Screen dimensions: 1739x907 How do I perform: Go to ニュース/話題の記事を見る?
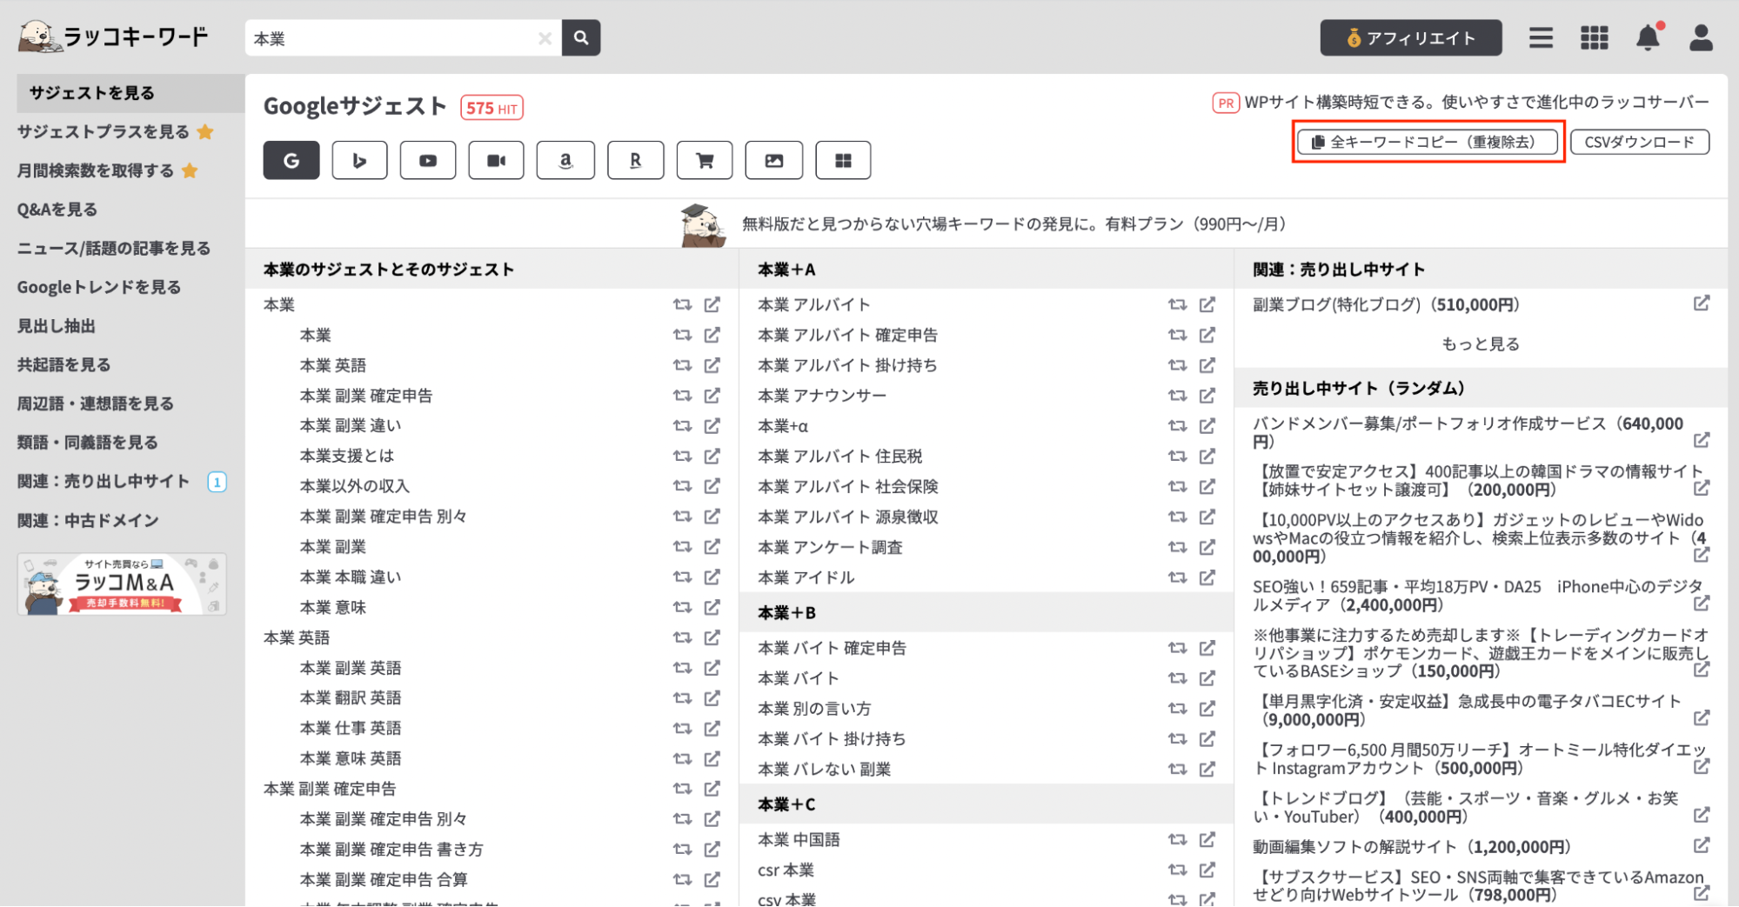tap(114, 249)
